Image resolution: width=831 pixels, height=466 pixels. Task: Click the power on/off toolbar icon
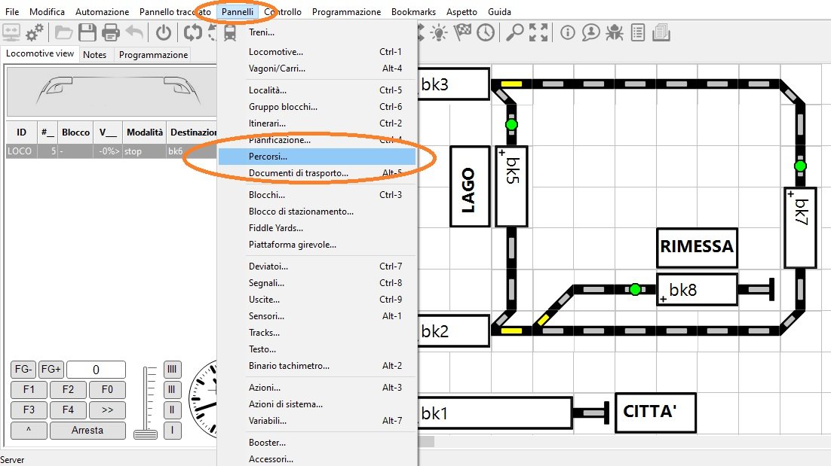coord(164,32)
